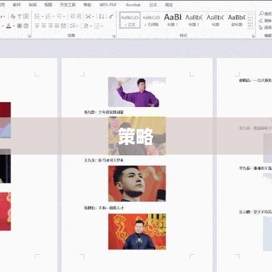
Task: Apply the 正文 style
Action: pos(130,20)
